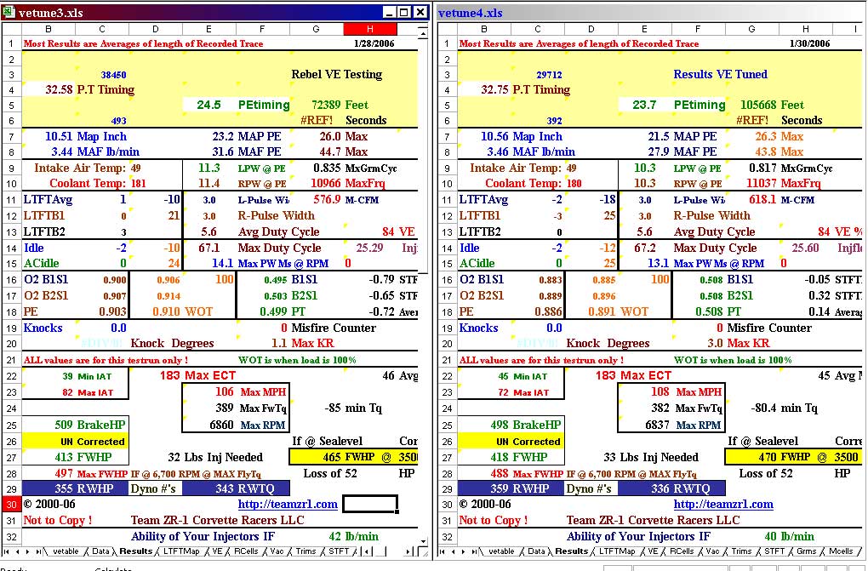Click '3.0 Max KR' cell in vetune4.xls
The width and height of the screenshot is (868, 571).
click(x=739, y=344)
